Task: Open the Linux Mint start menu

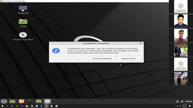Action: point(4,101)
